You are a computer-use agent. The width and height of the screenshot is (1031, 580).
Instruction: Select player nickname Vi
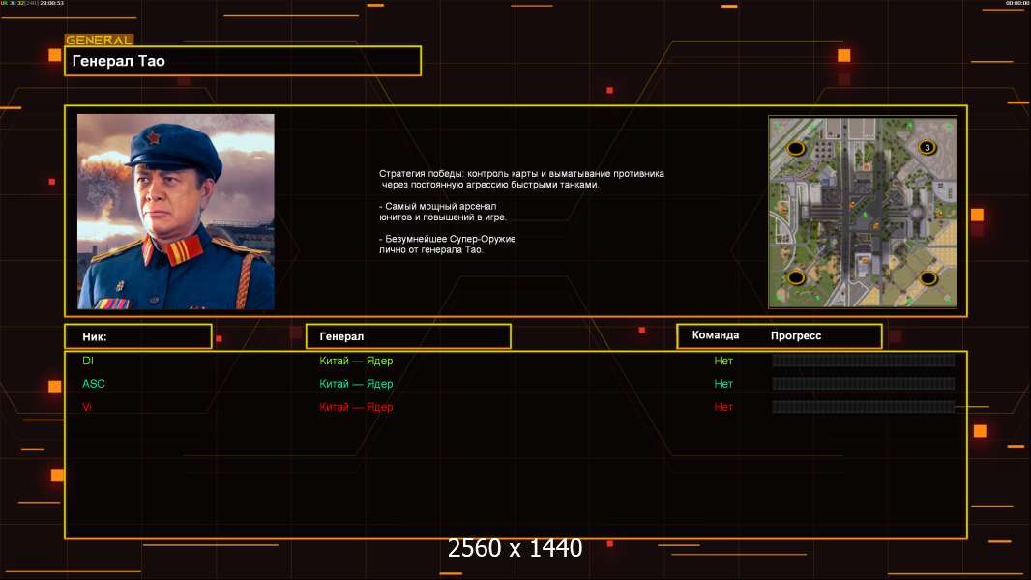point(87,407)
